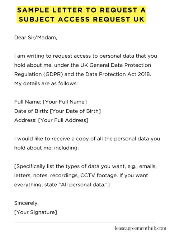
Task: Select the [Your Full Name] placeholder
Action: [x=65, y=102]
